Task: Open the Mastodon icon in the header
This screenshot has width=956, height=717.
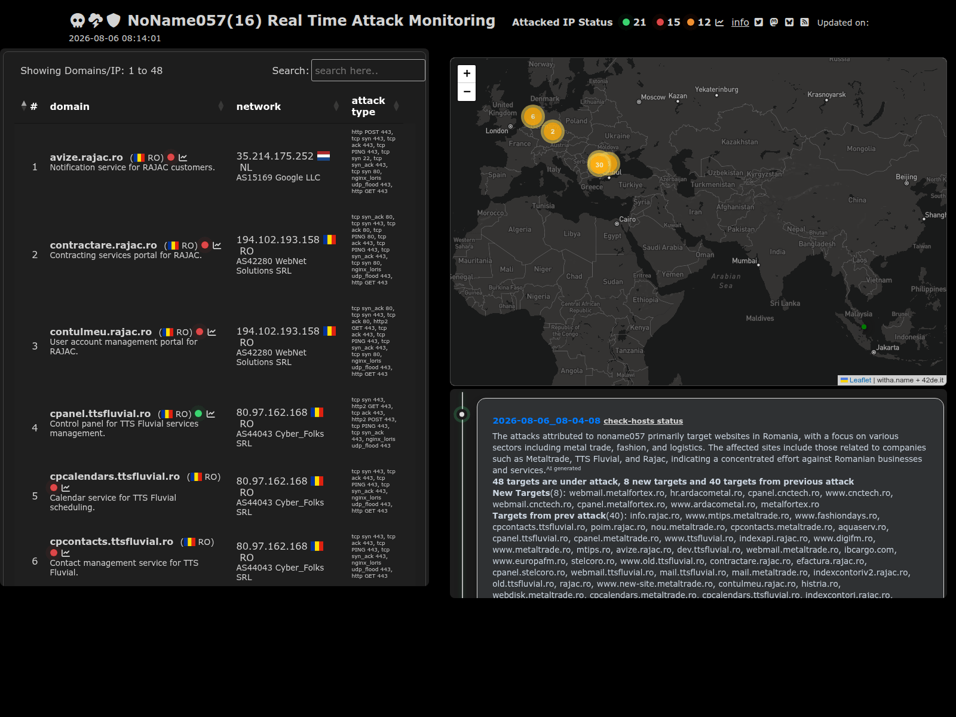Action: [774, 22]
